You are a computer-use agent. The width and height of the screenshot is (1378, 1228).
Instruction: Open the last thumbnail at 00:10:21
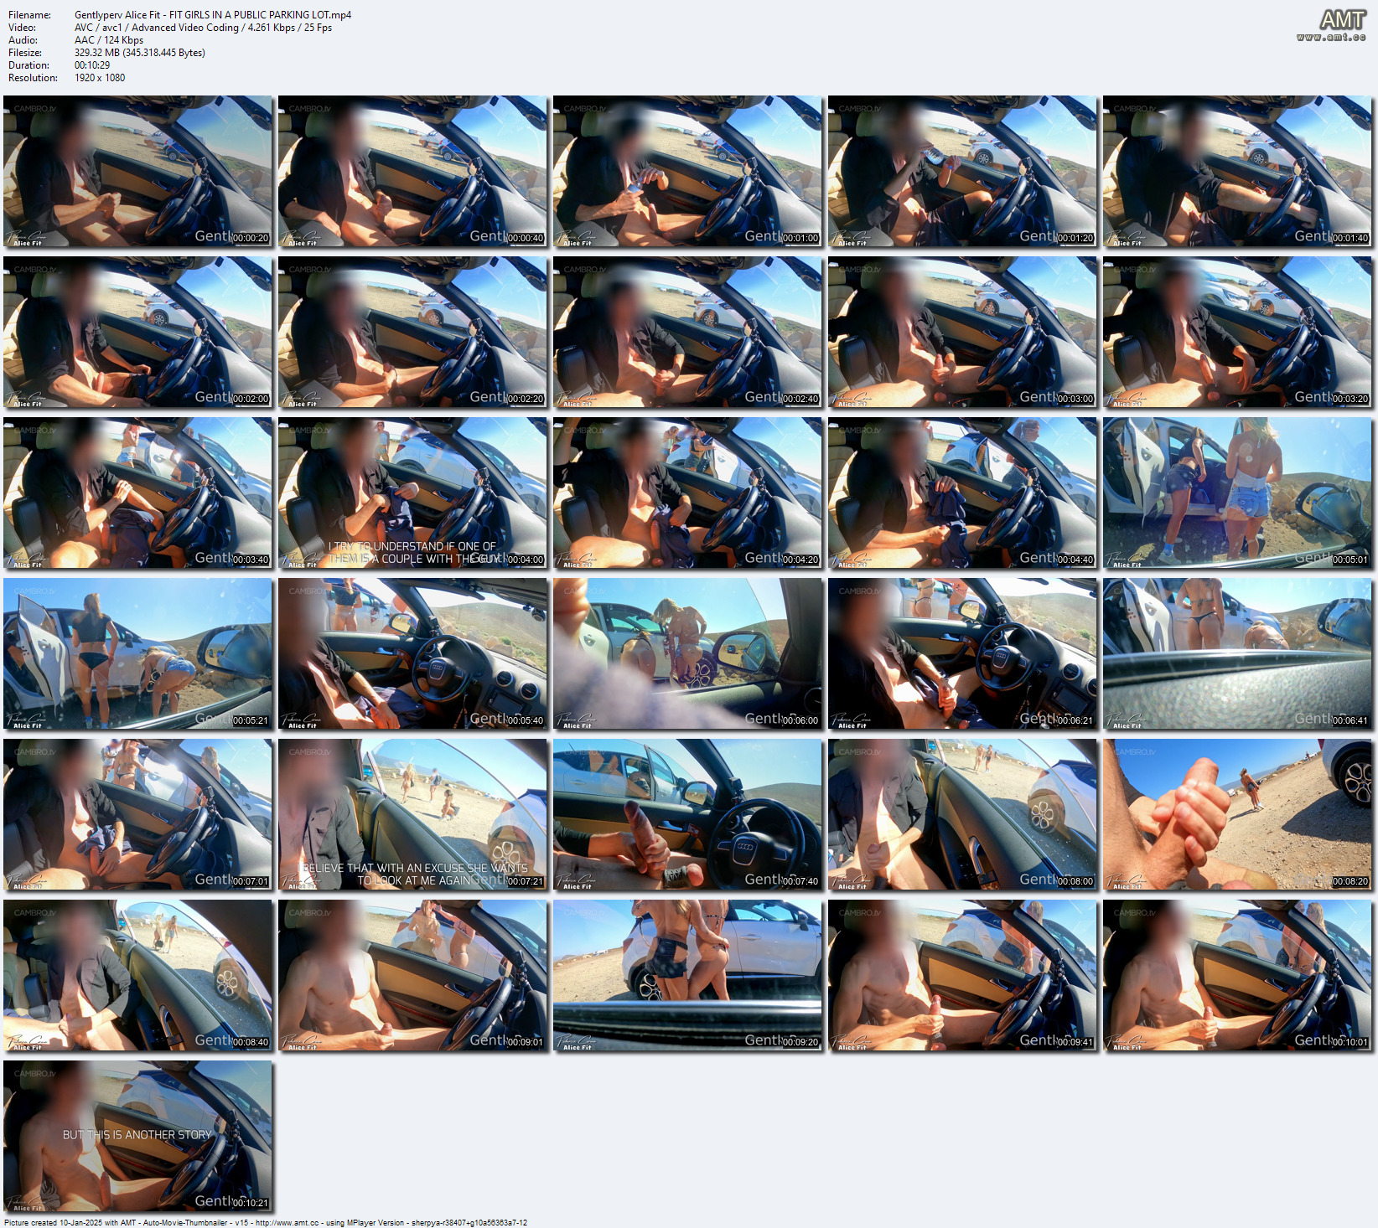[x=137, y=1136]
